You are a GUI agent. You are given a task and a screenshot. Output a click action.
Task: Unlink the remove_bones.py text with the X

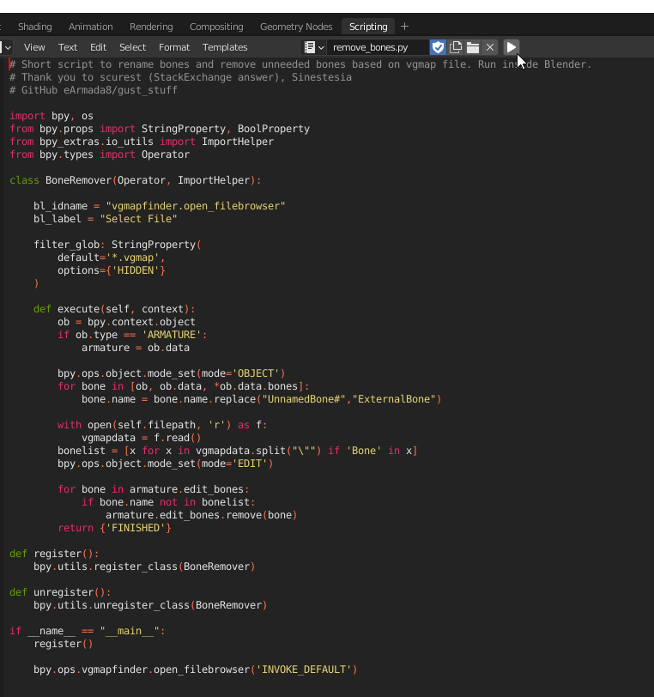pos(490,47)
